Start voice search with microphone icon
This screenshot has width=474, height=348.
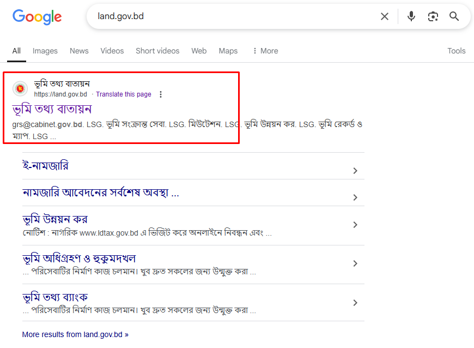(x=411, y=16)
